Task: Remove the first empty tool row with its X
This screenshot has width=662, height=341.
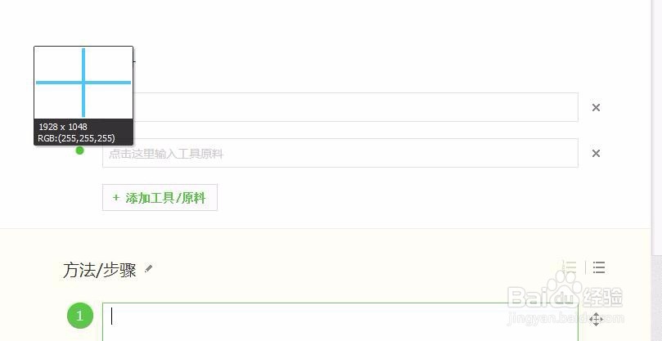Action: tap(596, 108)
